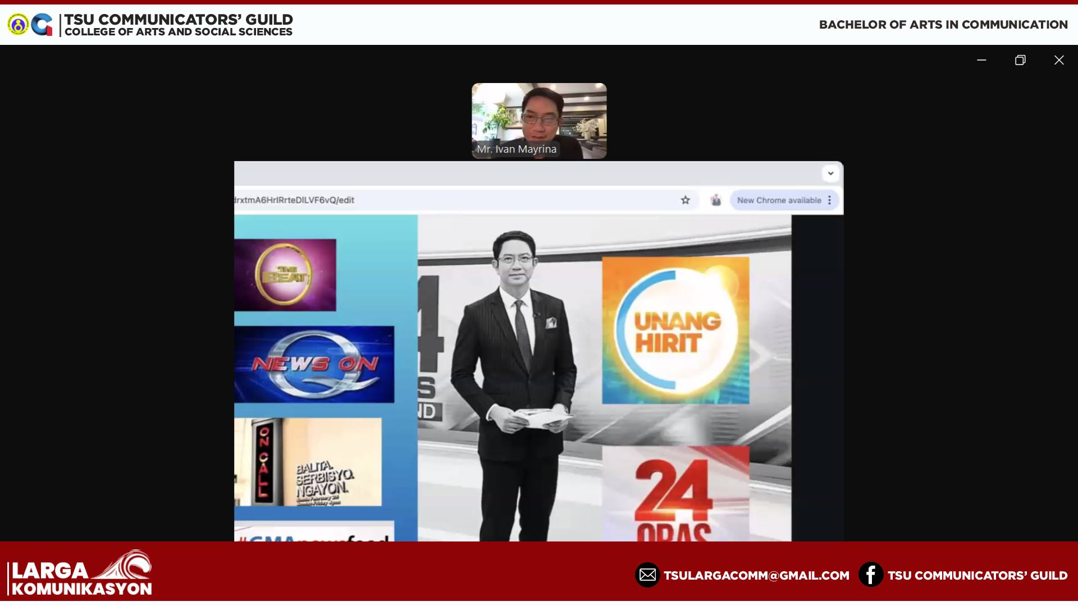This screenshot has width=1078, height=606.
Task: Click The Beat show logo image
Action: pyautogui.click(x=285, y=275)
